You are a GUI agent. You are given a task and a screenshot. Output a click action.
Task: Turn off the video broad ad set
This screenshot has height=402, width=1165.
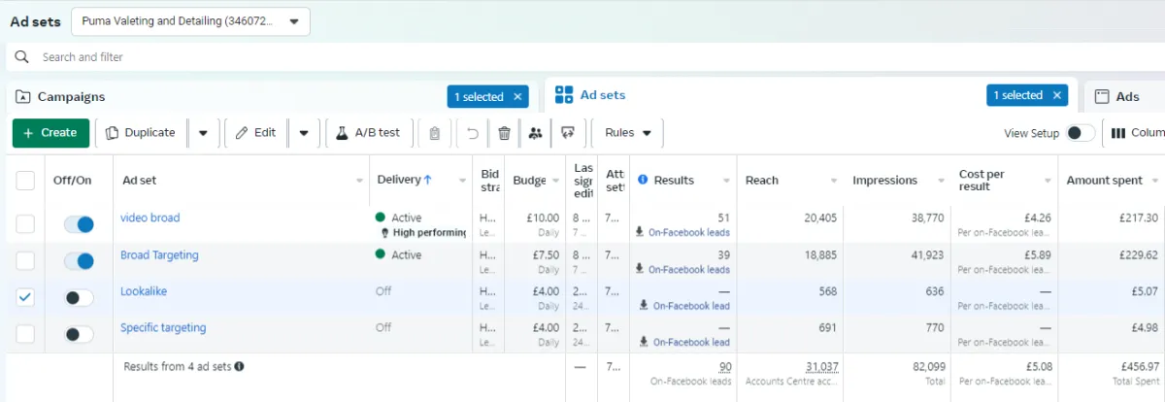point(79,224)
